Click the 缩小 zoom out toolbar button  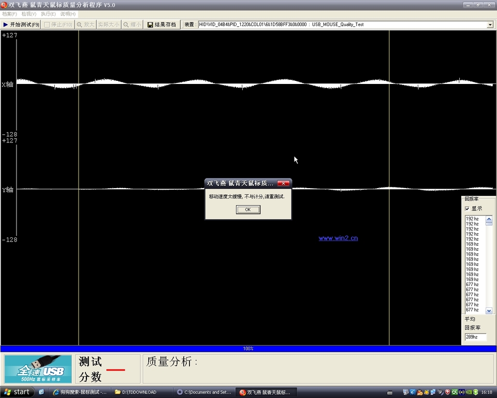(131, 24)
